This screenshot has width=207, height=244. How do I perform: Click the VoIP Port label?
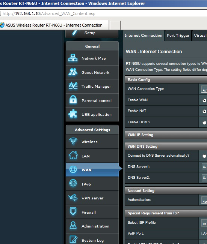coord(136,233)
